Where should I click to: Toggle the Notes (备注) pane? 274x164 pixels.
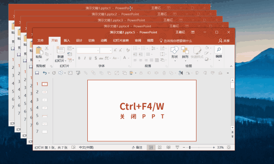(x=137, y=147)
